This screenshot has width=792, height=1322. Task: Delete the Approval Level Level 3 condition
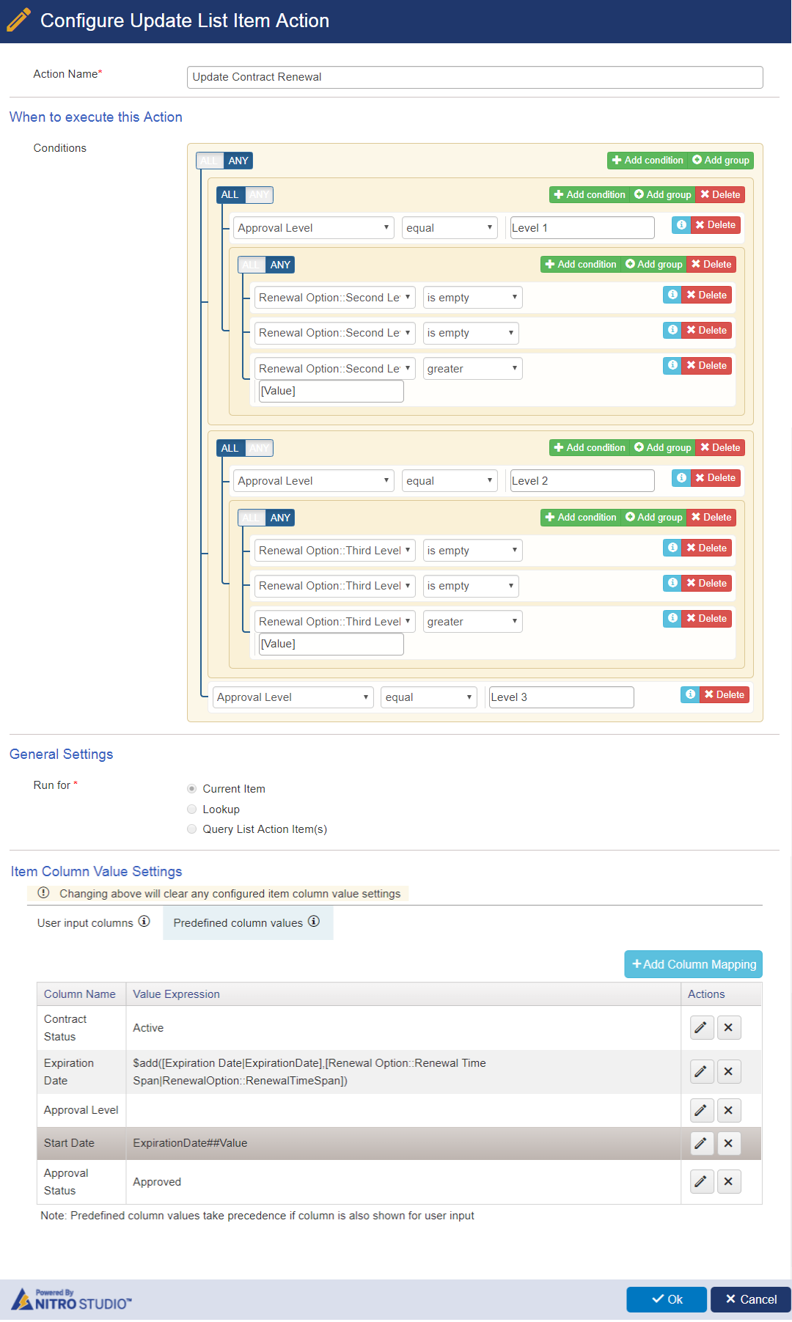(724, 694)
